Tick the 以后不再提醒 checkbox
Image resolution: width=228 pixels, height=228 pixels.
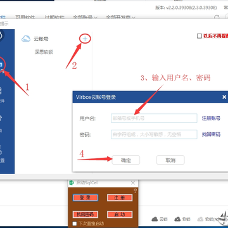coord(199,36)
